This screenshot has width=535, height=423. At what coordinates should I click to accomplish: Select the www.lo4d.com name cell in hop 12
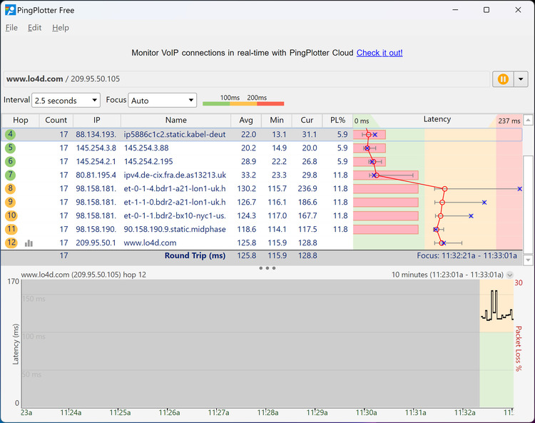tap(150, 243)
